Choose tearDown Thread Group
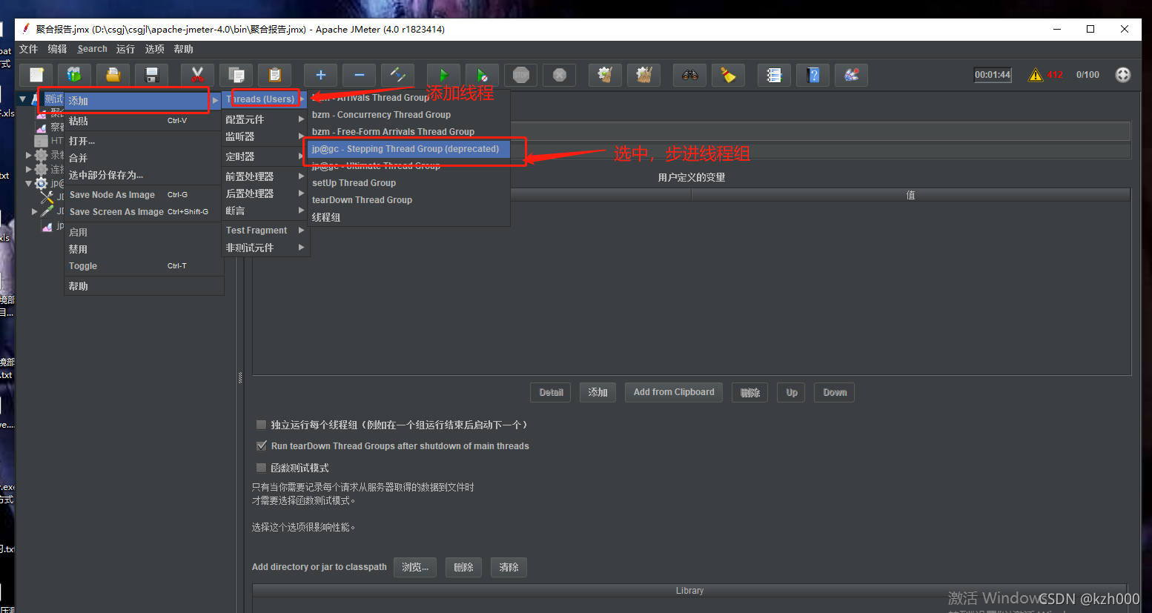This screenshot has height=613, width=1152. 408,200
